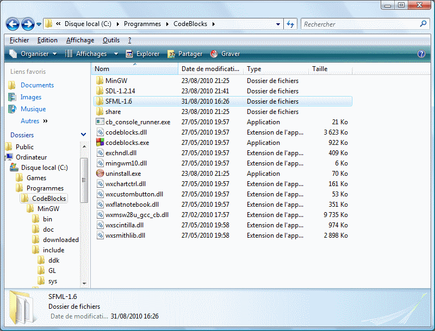Sort by the Taille column header
Image resolution: width=435 pixels, height=331 pixels.
click(330, 69)
